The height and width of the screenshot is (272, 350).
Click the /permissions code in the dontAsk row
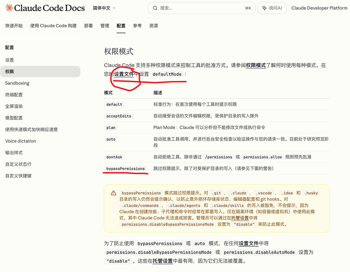tap(219, 157)
